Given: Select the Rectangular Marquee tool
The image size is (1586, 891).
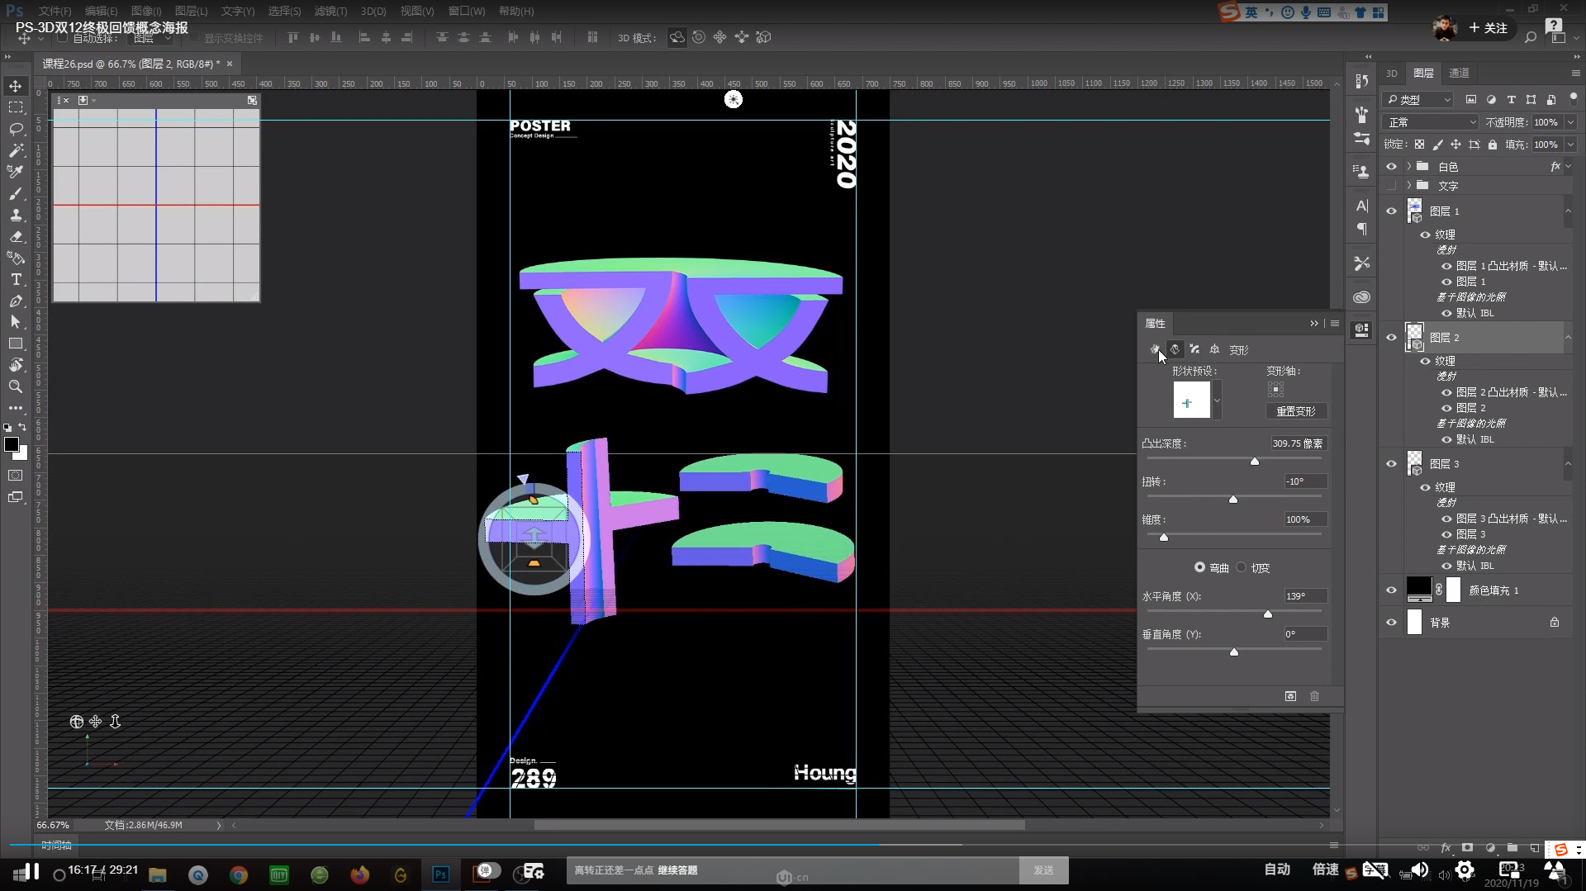Looking at the screenshot, I should (16, 107).
